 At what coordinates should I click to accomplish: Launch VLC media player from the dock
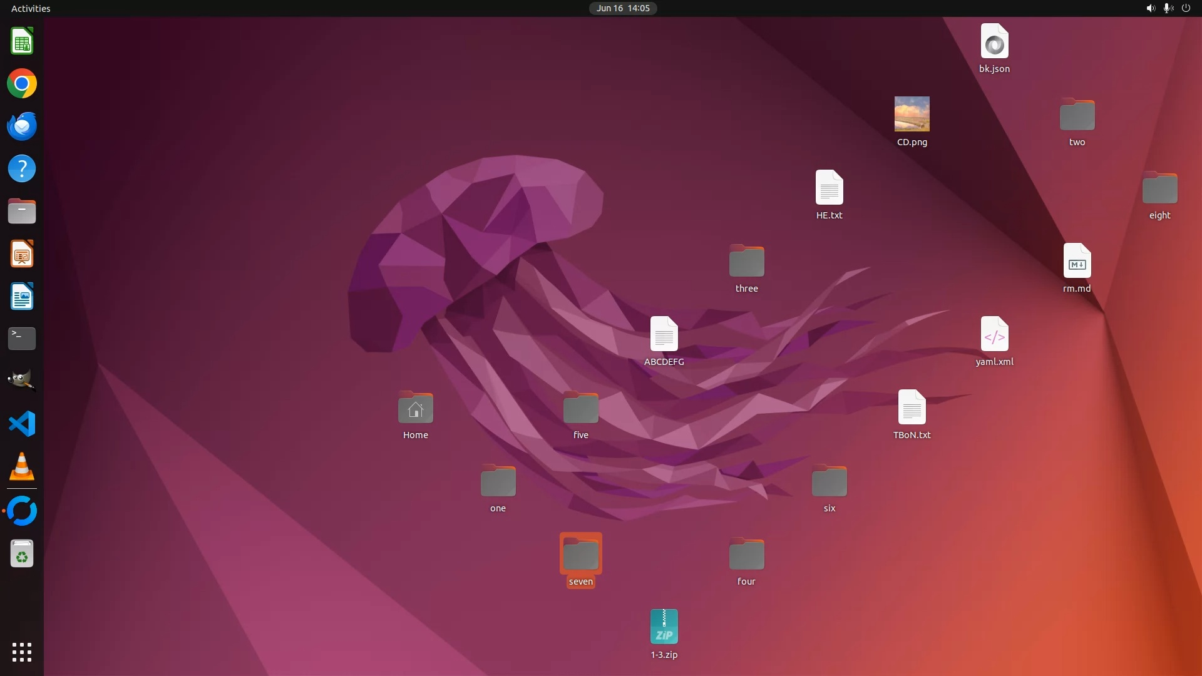point(22,467)
